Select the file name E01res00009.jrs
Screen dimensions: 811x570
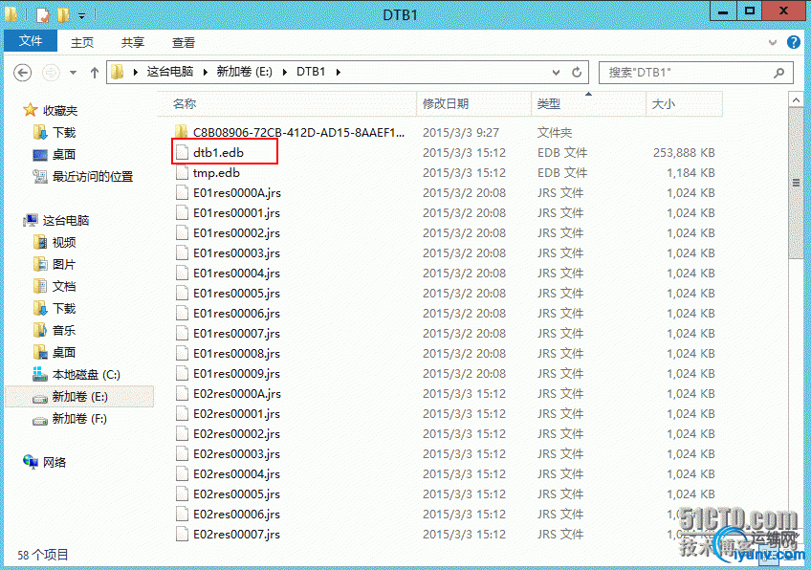[x=236, y=374]
